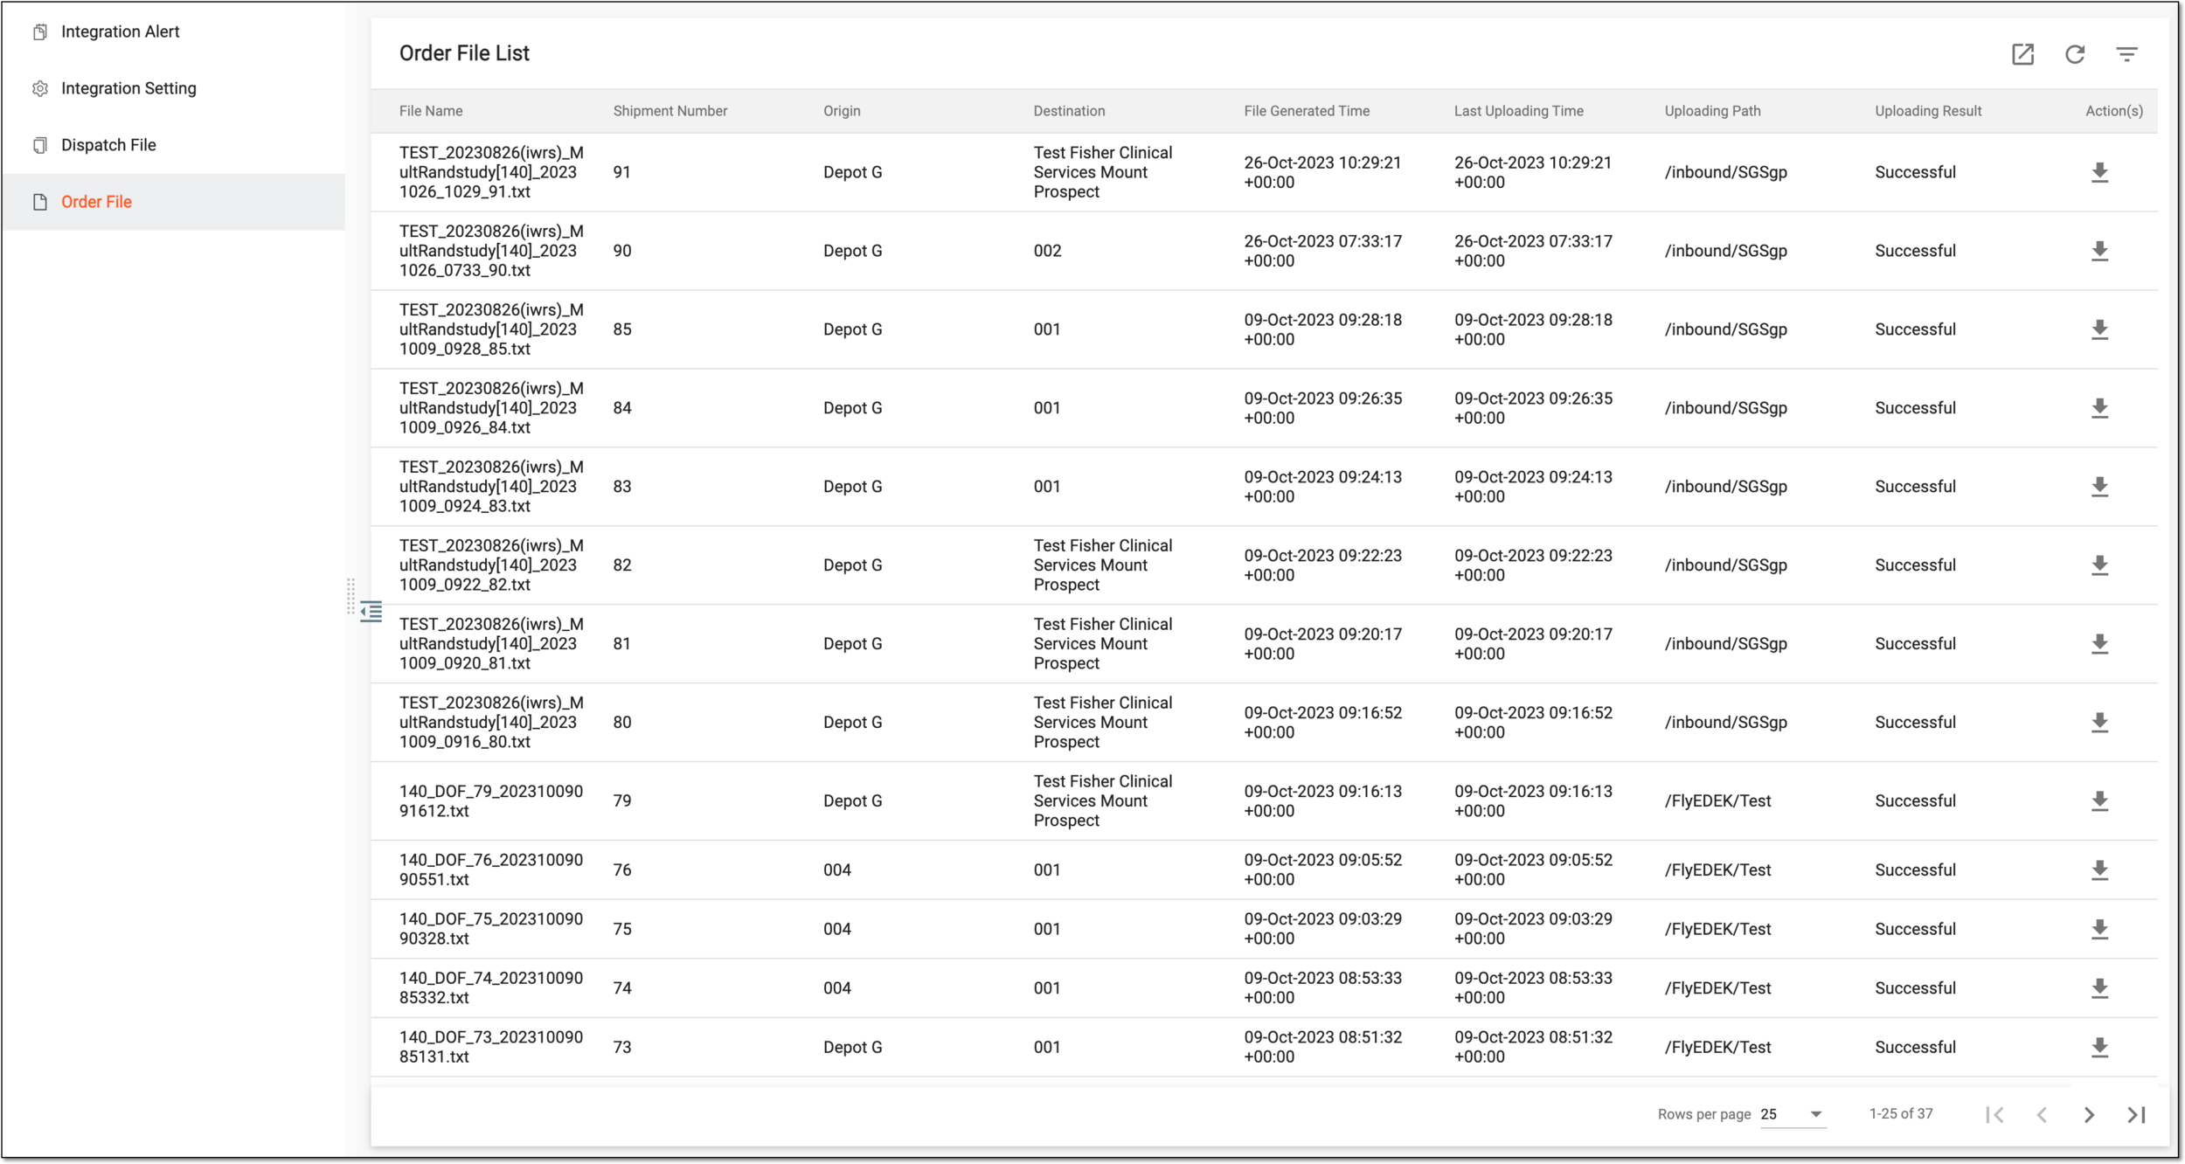The width and height of the screenshot is (2185, 1164).
Task: Download order file for shipment 81
Action: [2099, 644]
